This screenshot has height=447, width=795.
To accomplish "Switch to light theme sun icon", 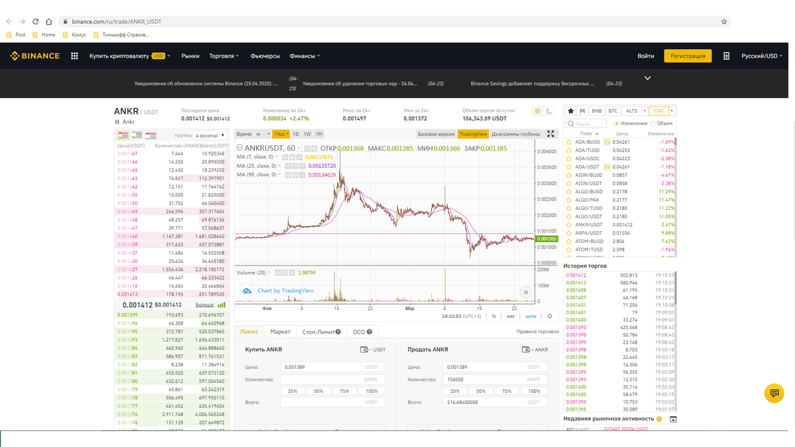I will 537,111.
